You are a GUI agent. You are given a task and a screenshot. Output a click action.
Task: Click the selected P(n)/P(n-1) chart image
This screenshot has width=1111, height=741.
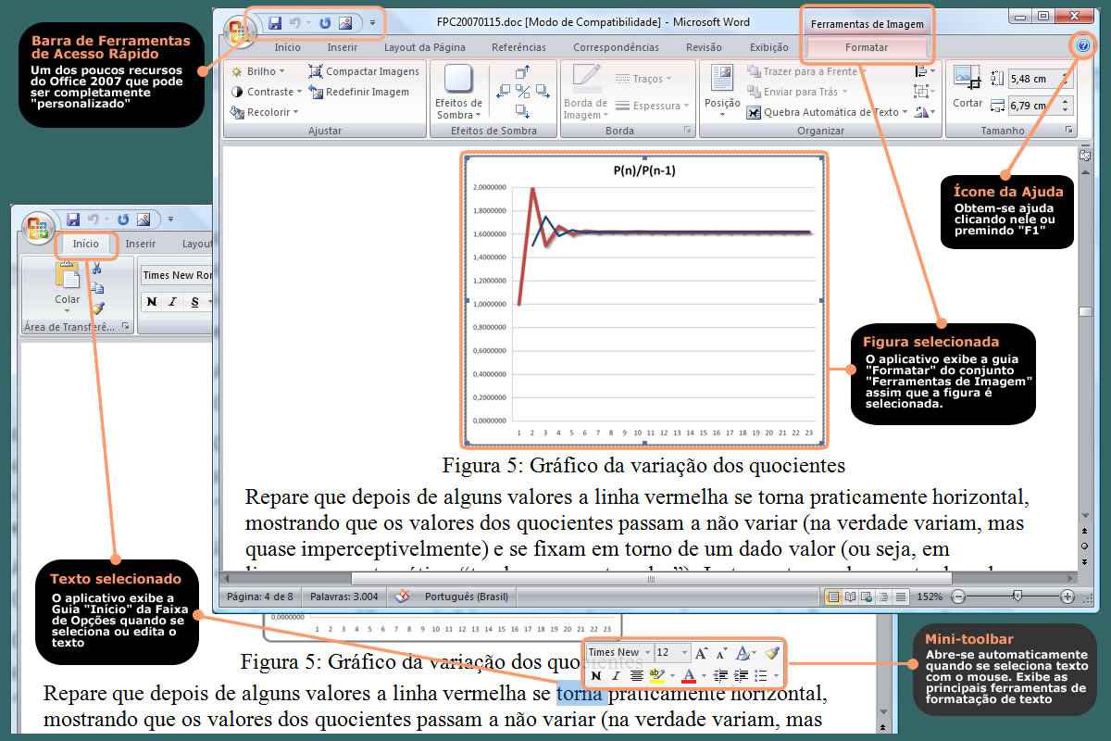click(x=643, y=302)
